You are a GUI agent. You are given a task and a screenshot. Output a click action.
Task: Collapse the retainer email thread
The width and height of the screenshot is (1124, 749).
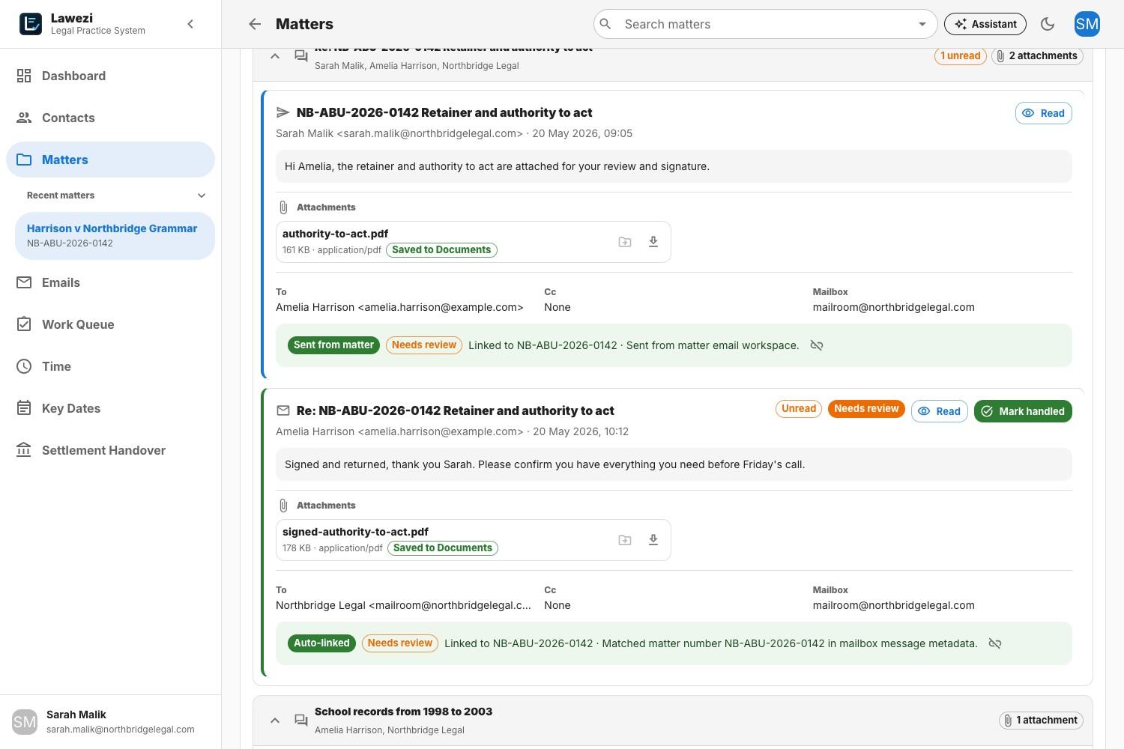click(x=275, y=56)
